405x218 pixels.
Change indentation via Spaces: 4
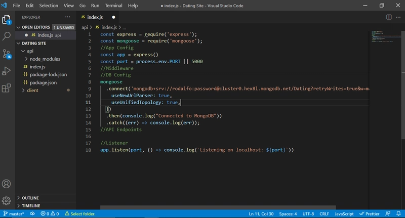[x=288, y=213]
